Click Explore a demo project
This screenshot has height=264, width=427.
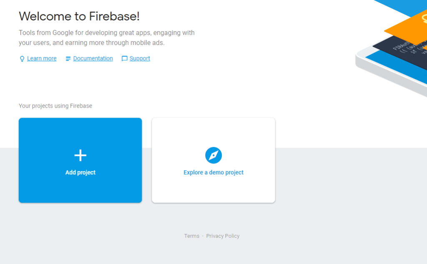213,172
